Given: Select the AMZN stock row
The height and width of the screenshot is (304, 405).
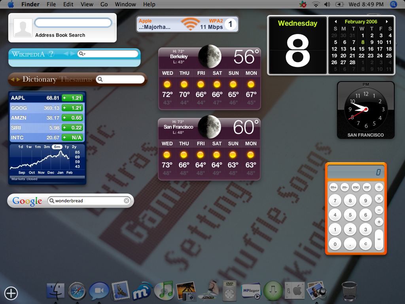Looking at the screenshot, I should 47,118.
